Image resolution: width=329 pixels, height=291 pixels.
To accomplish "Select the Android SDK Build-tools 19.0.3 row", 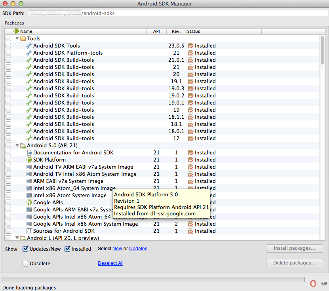I will pos(162,88).
